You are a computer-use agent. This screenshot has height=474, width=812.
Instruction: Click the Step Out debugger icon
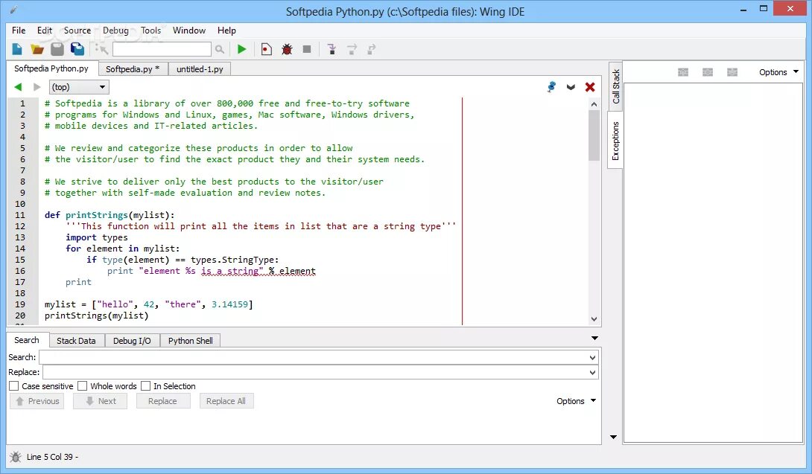[371, 49]
